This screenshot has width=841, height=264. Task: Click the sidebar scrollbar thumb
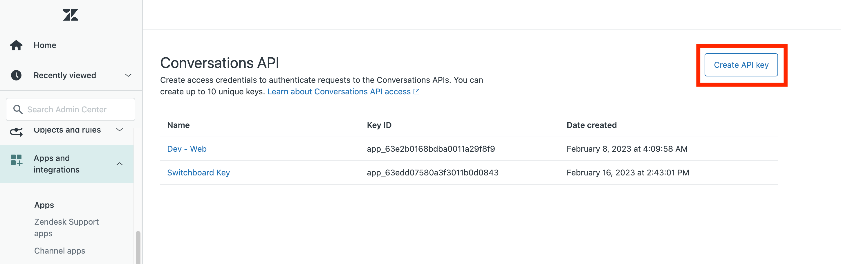138,247
